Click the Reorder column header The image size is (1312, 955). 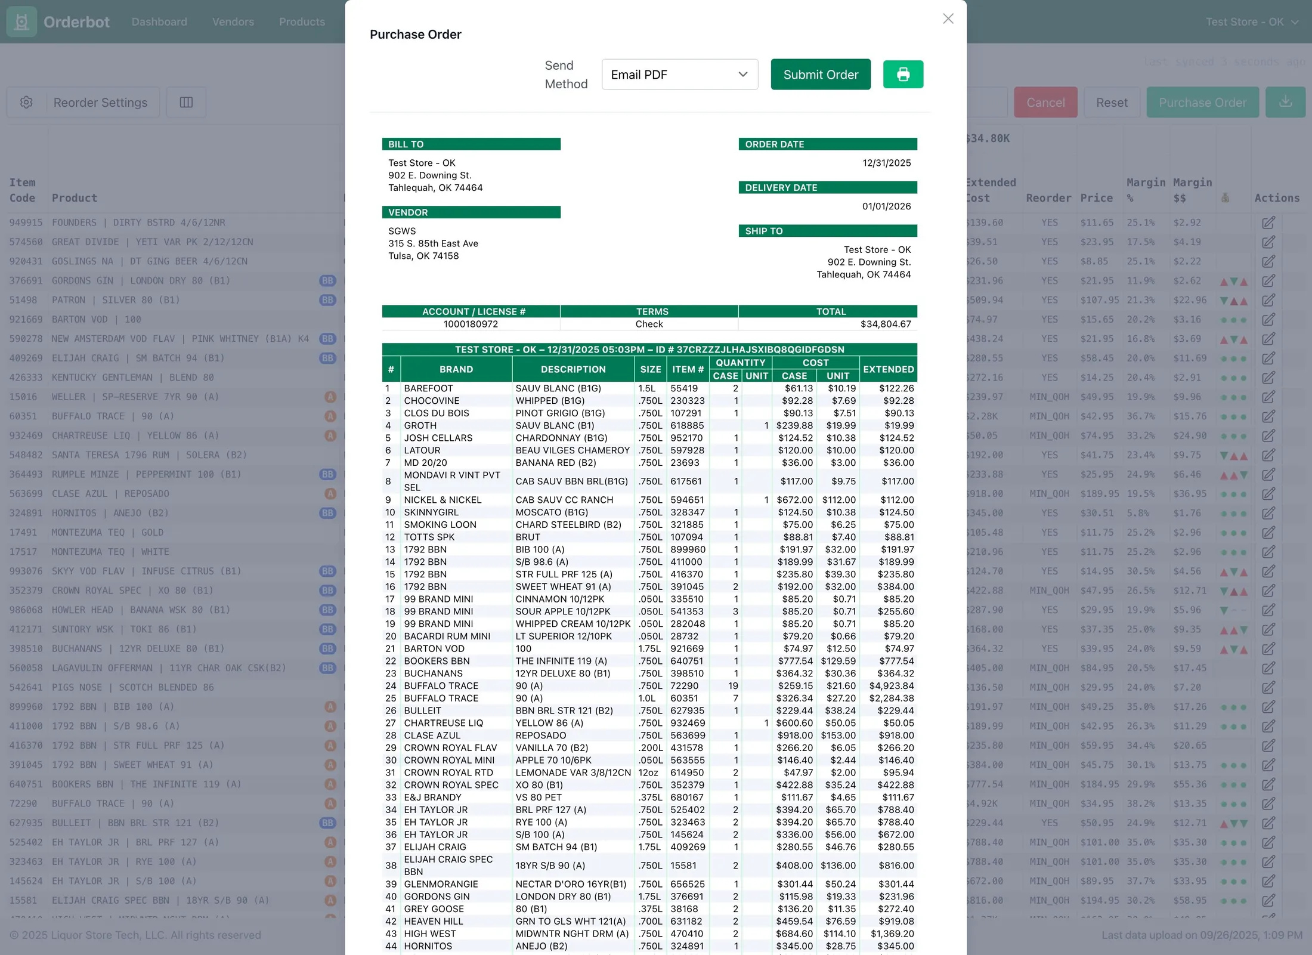point(1048,198)
